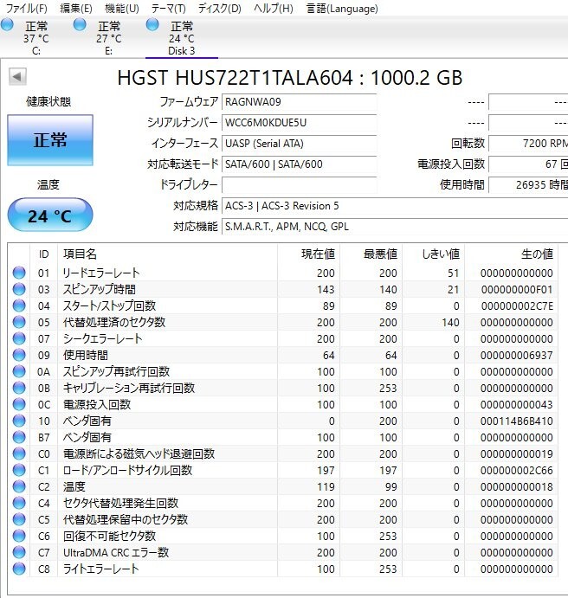Click the transfer mode field SATA/600 | SATA/600
568x598 pixels.
(x=299, y=164)
